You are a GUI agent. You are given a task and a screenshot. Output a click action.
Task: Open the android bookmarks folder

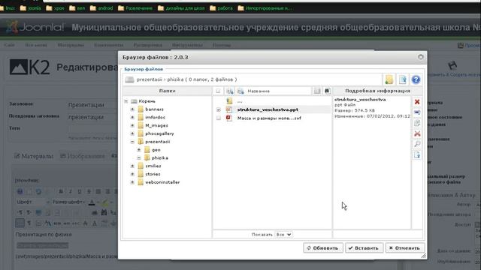[101, 8]
